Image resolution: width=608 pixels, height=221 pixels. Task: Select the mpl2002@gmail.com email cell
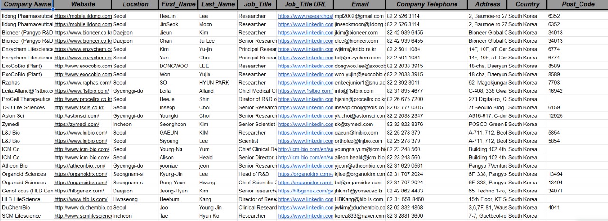[360, 16]
